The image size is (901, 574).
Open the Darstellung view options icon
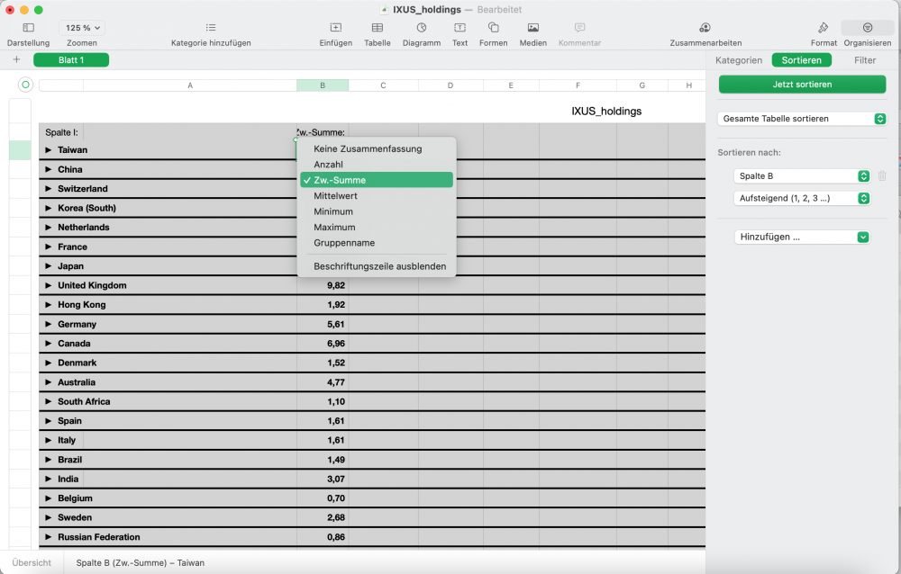(x=28, y=28)
